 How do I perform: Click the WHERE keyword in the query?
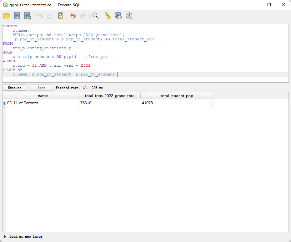pos(9,61)
